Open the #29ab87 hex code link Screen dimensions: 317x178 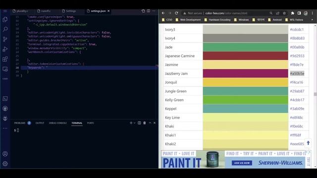pos(297,91)
